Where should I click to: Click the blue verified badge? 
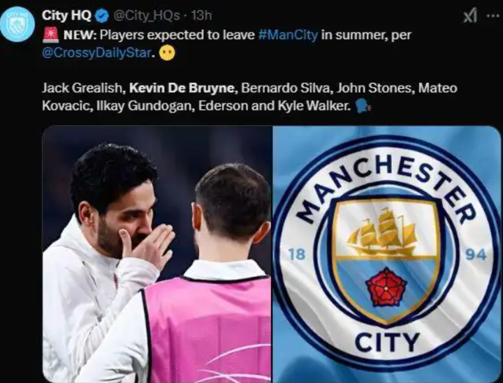pyautogui.click(x=102, y=16)
